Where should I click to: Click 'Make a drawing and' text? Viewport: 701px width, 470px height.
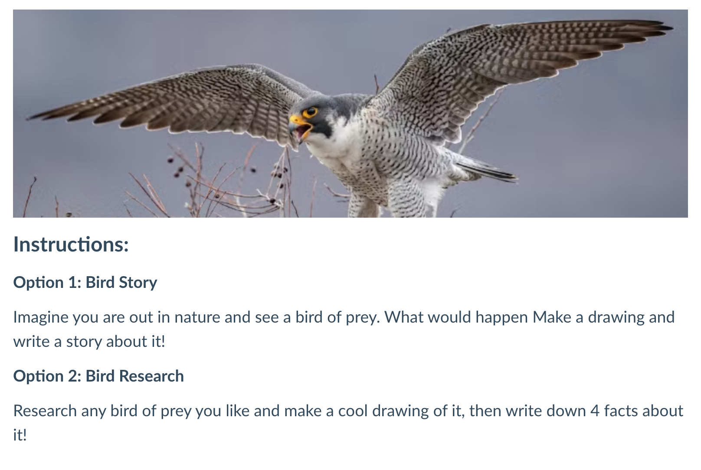603,317
